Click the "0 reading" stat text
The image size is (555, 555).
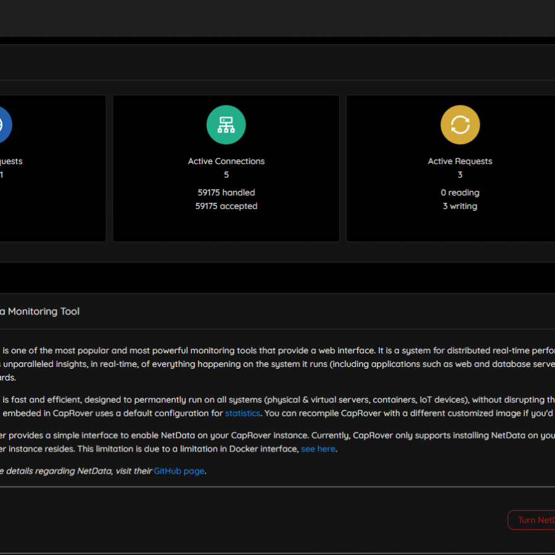[x=460, y=192]
